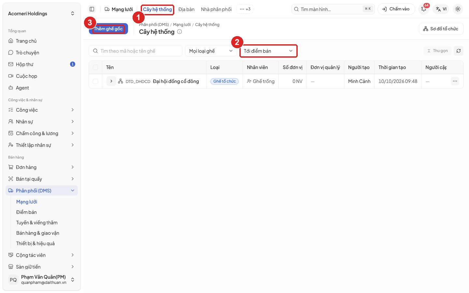Open Tuyến & viếng thăm submenu
This screenshot has height=293, width=469.
click(46, 223)
